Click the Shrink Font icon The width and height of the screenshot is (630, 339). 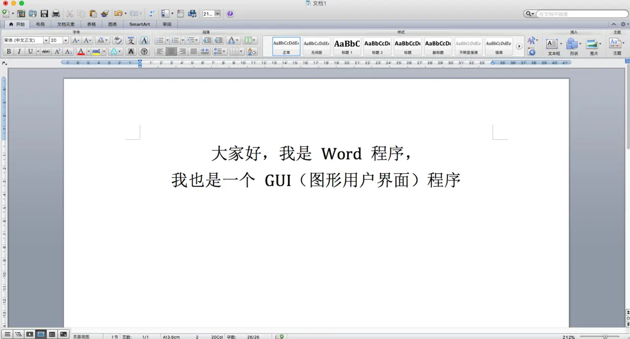click(x=87, y=40)
